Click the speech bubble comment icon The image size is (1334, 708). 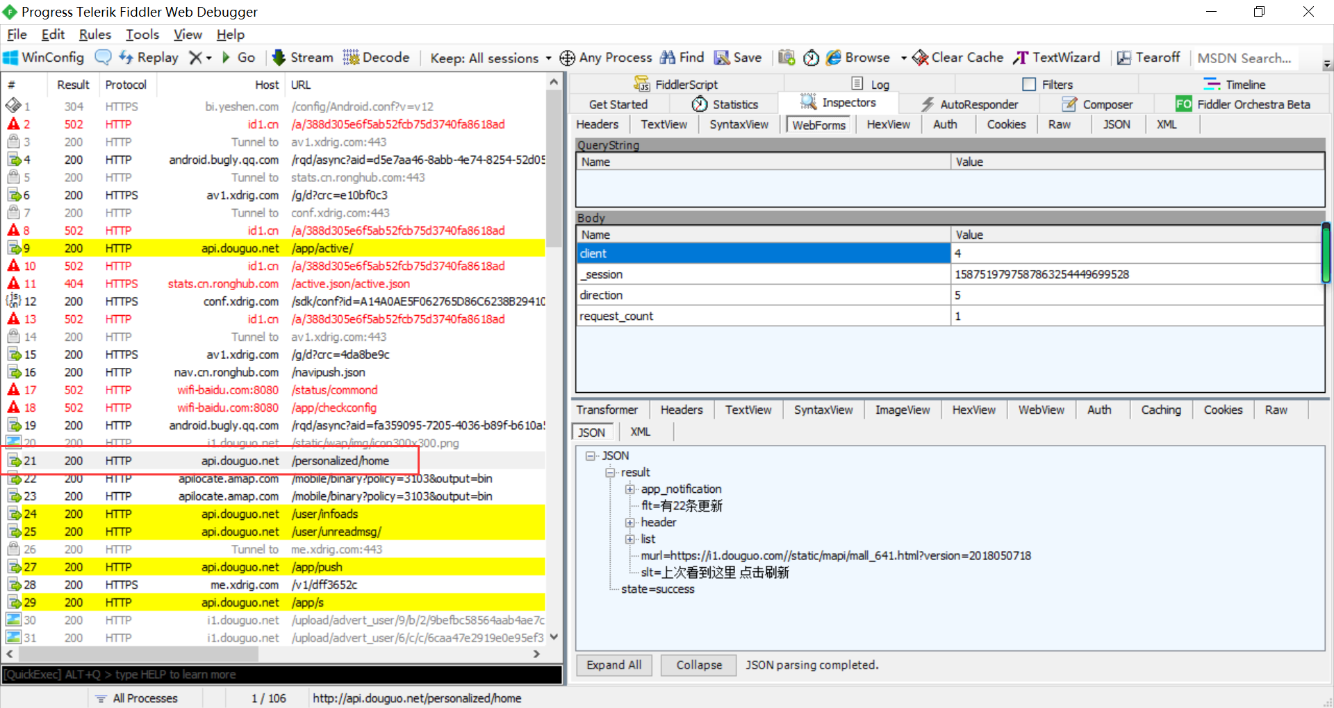(103, 58)
